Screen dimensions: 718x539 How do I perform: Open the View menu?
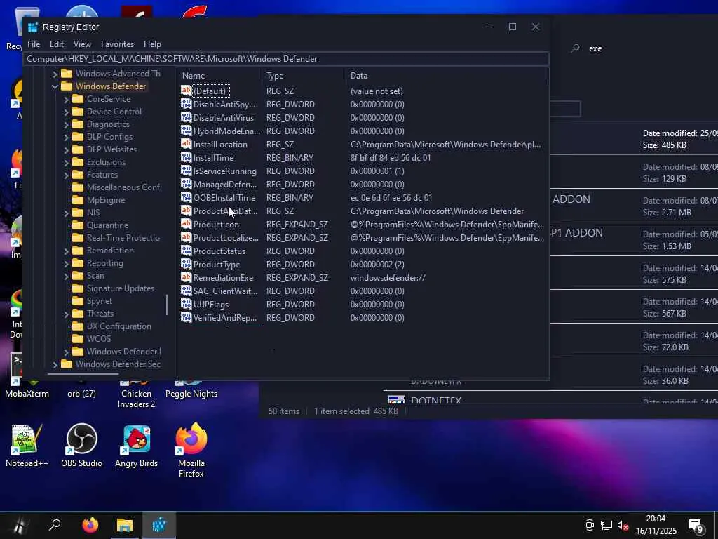pyautogui.click(x=82, y=44)
